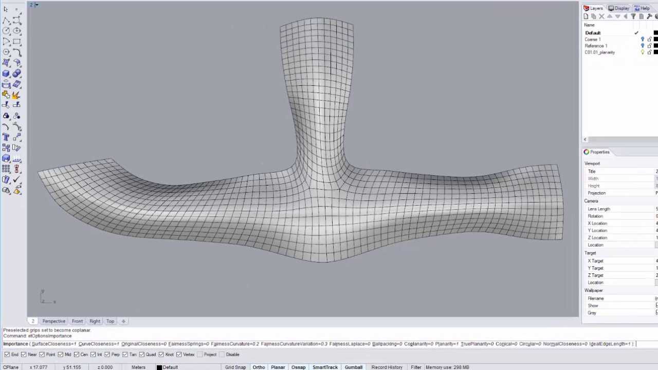Viewport: 658px width, 370px height.
Task: Click the Explode tool icon
Action: pos(17,95)
